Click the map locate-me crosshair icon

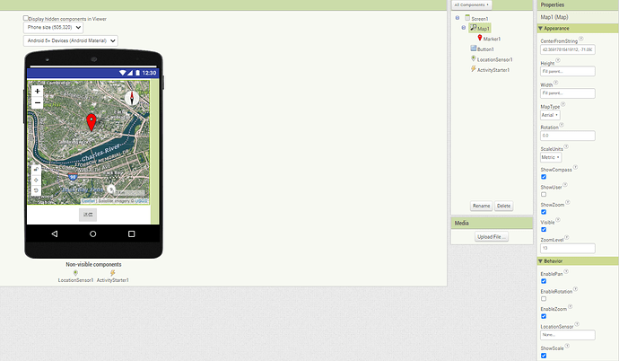36,180
